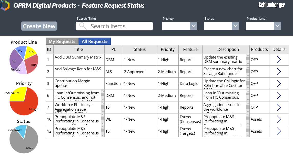
Task: Open details arrow for request ID 12
Action: click(279, 131)
